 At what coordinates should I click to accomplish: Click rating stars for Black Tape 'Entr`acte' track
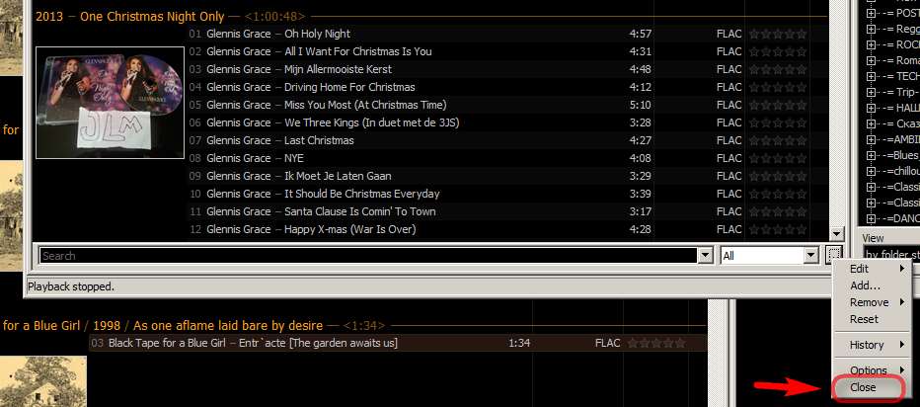click(x=656, y=343)
